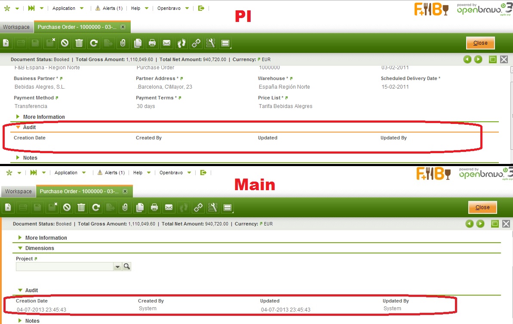
Task: Click Delete trash icon in Main window toolbar
Action: (81, 207)
